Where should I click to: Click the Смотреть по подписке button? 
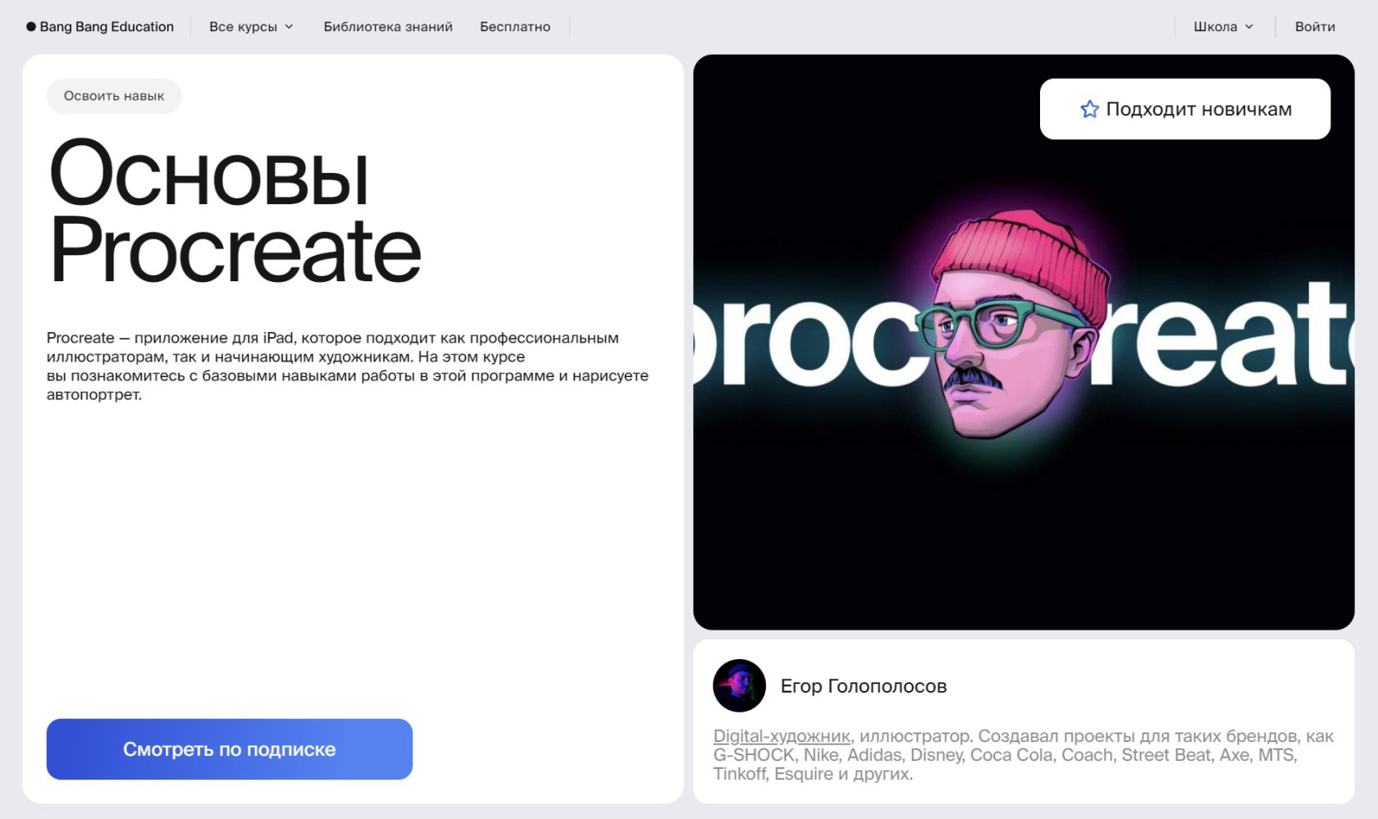(230, 749)
